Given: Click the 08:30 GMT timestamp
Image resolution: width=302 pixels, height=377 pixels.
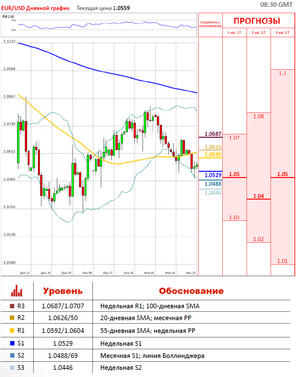Looking at the screenshot, I should (276, 4).
